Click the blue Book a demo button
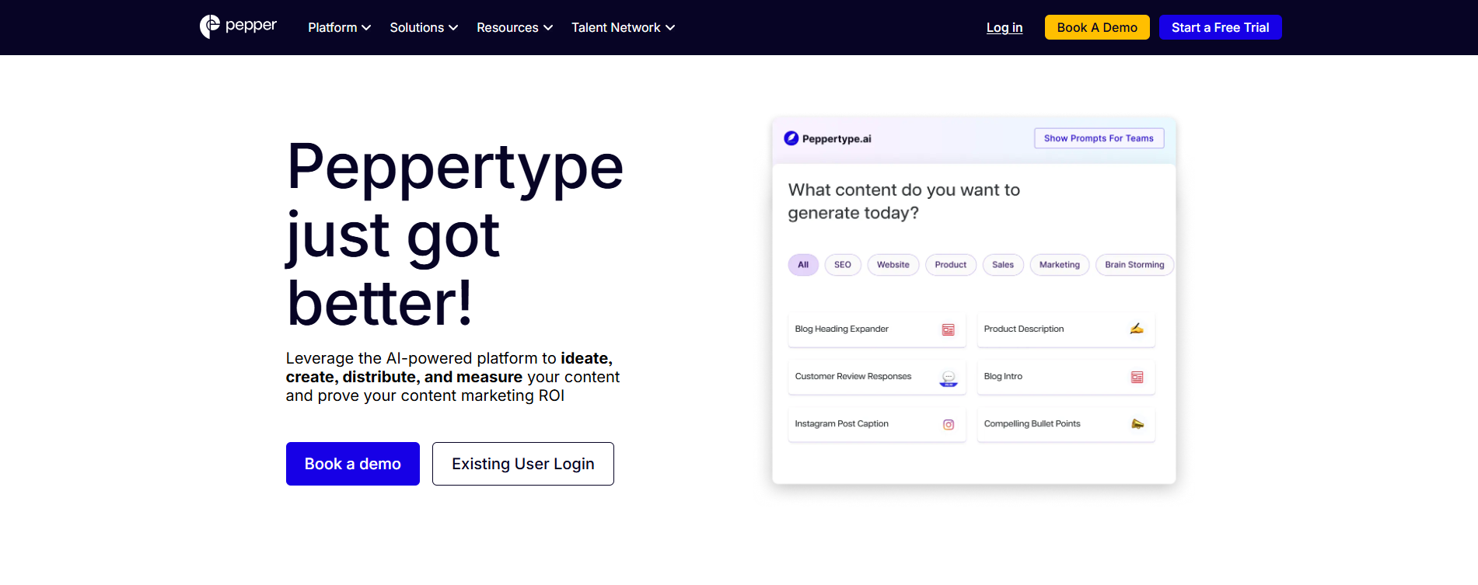Screen dimensions: 1478x585 pos(353,464)
